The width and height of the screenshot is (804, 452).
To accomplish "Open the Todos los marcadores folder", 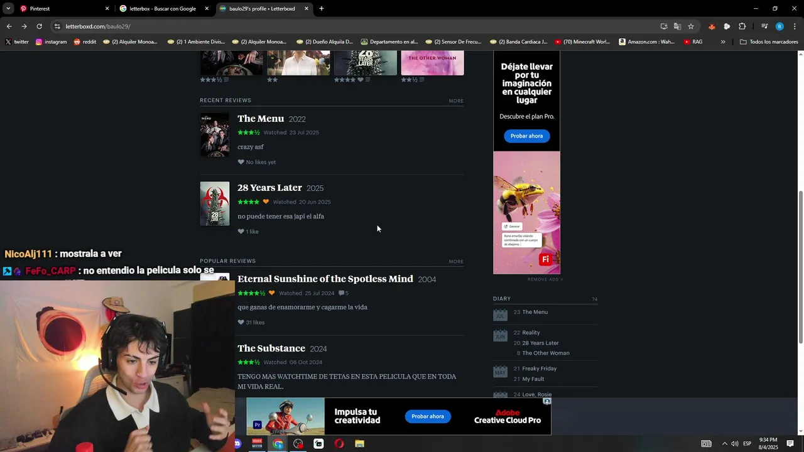I will 769,42.
